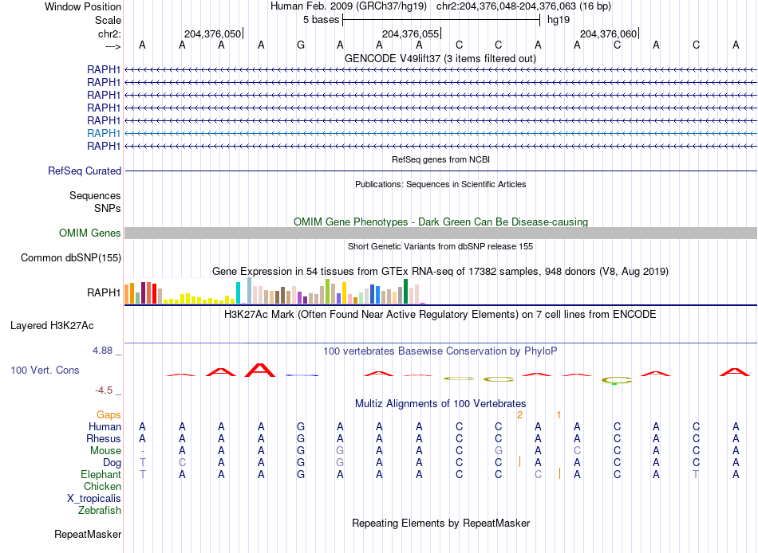Image resolution: width=758 pixels, height=553 pixels.
Task: Click the GTEx Gene Expression track title
Action: point(440,272)
